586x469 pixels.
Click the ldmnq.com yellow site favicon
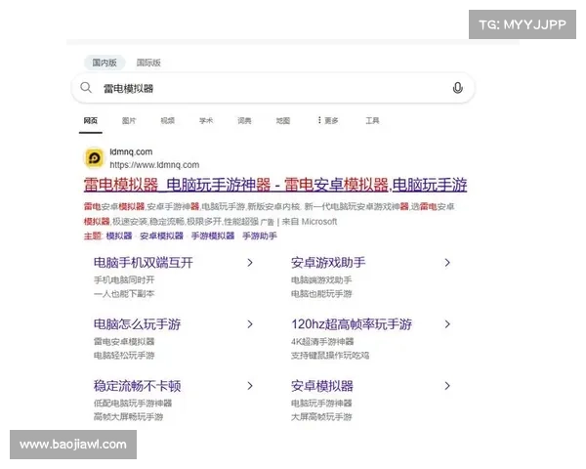click(94, 158)
